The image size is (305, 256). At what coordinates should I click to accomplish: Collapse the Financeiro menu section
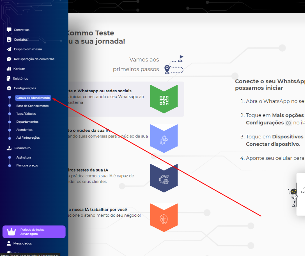[22, 148]
